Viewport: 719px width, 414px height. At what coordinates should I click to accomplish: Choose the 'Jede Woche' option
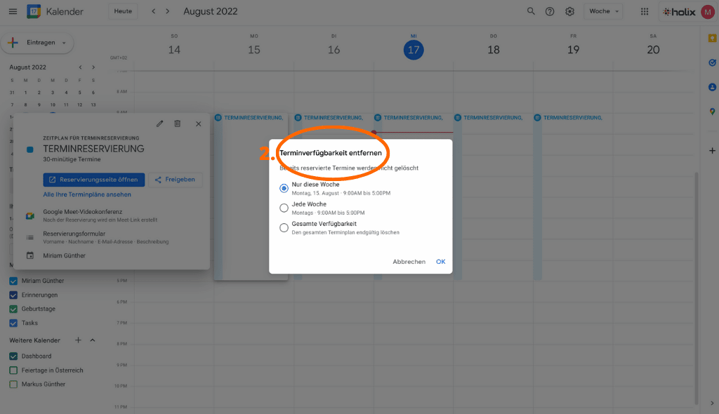tap(284, 207)
